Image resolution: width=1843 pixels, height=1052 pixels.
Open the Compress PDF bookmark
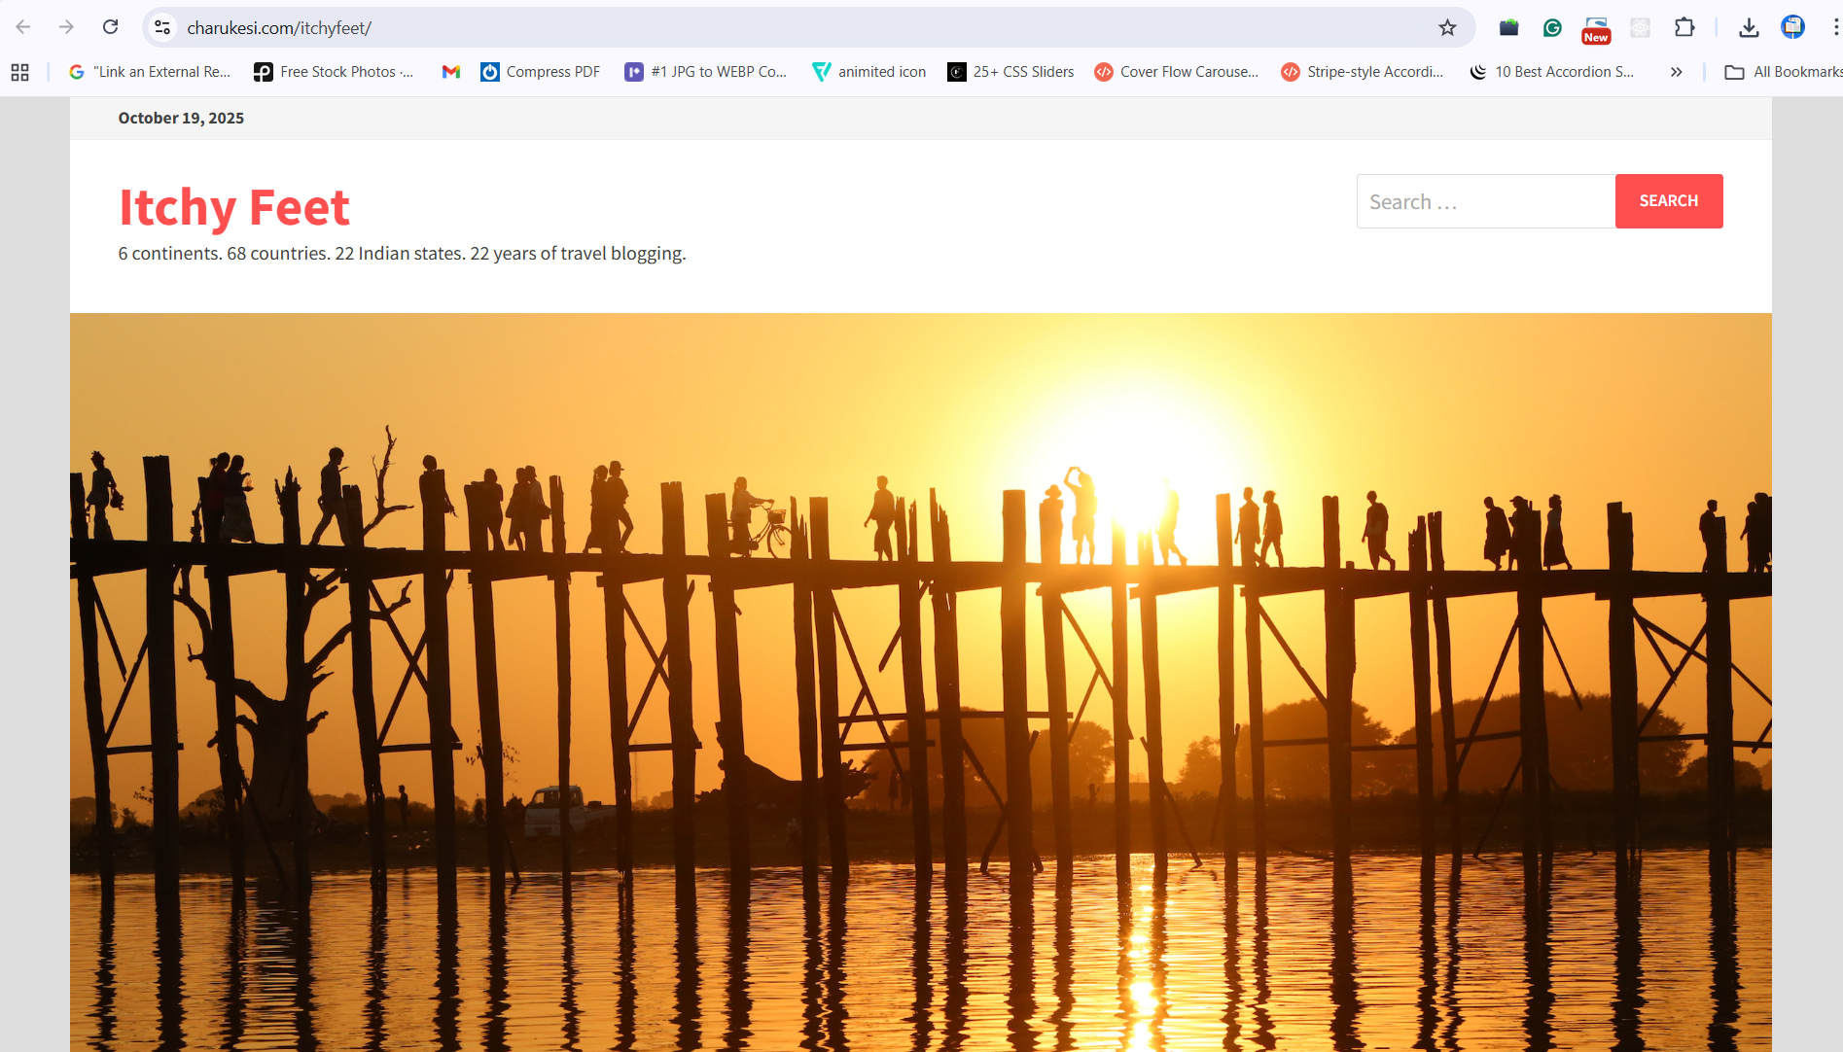click(x=541, y=72)
